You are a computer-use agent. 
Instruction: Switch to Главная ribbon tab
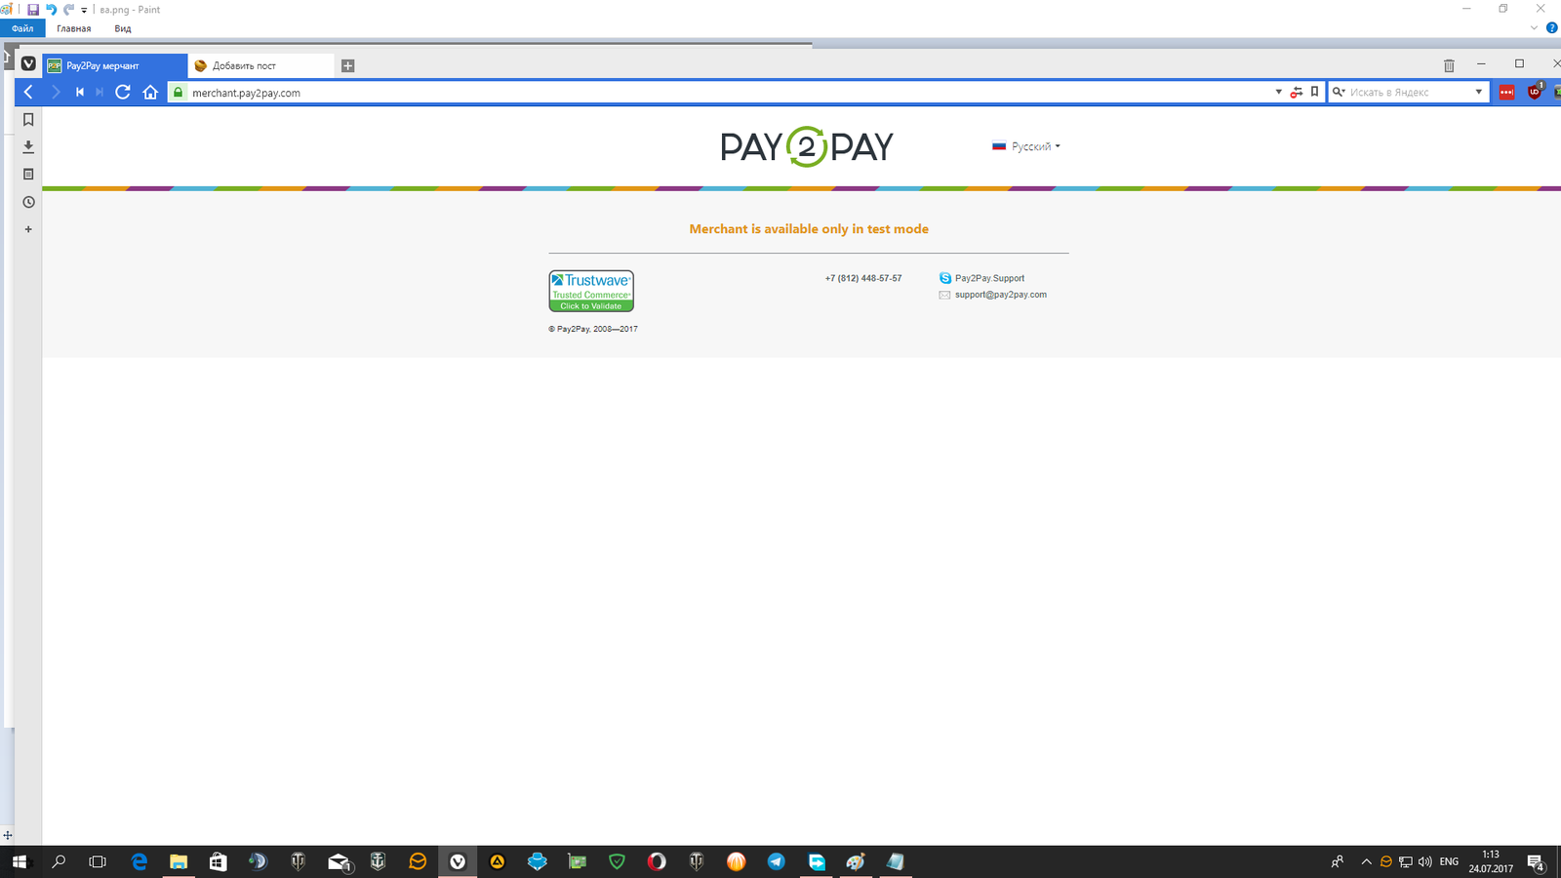coord(73,28)
